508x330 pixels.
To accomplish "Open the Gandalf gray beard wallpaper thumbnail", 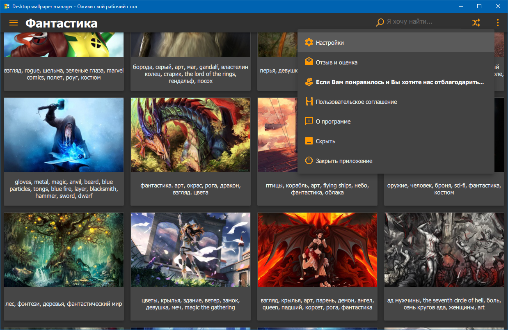I will pos(190,45).
